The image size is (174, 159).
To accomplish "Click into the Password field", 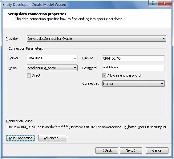I will pos(133,68).
